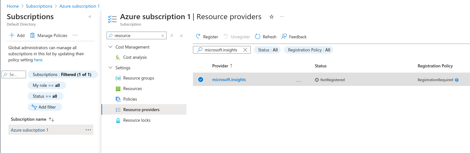Clear the 'resource' menu search text

[163, 35]
